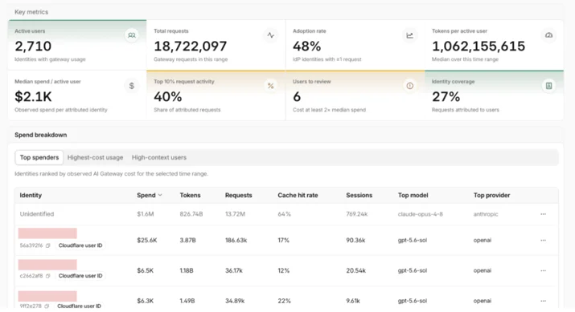Sort by the Spend column arrow
The image size is (575, 312).
coord(160,196)
